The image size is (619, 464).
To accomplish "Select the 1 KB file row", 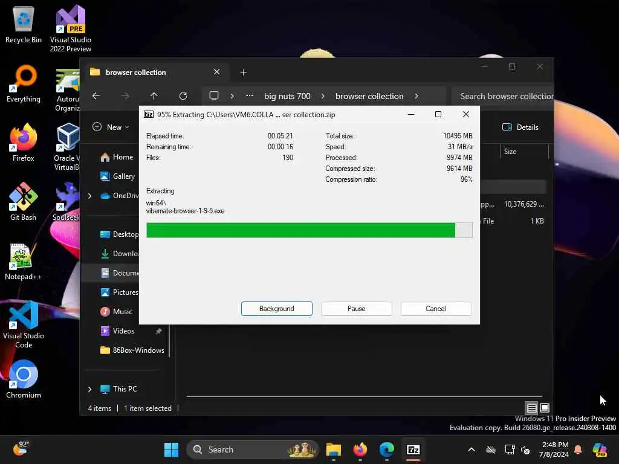I will [x=512, y=221].
